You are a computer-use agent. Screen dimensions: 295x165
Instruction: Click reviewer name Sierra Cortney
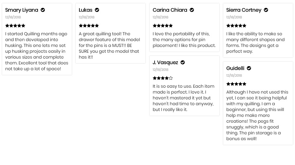click(244, 10)
